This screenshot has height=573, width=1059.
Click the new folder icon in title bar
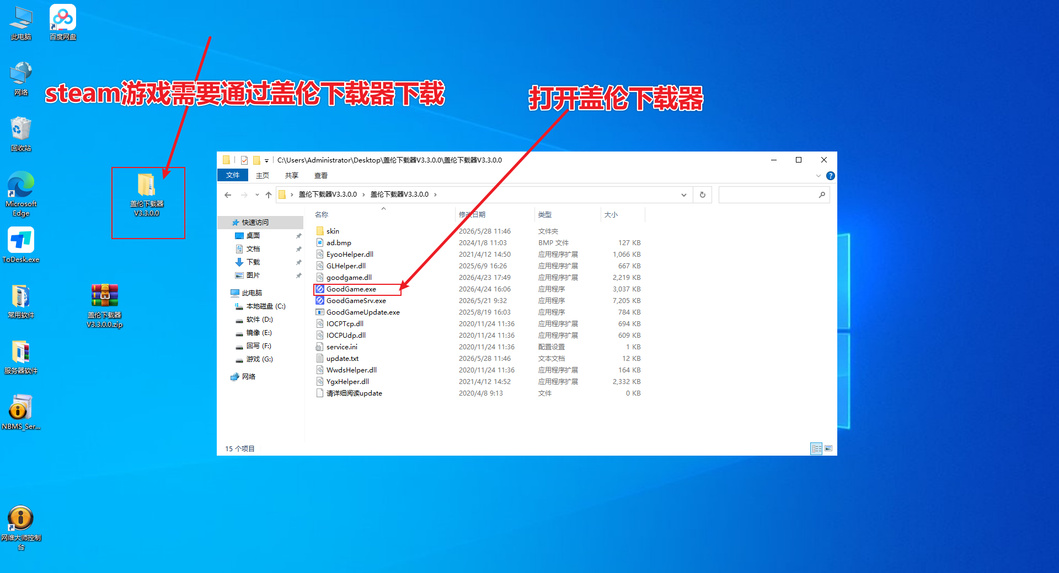click(256, 160)
